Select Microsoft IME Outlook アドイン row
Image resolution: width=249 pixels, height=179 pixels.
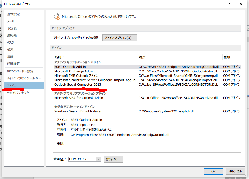[x=147, y=76]
